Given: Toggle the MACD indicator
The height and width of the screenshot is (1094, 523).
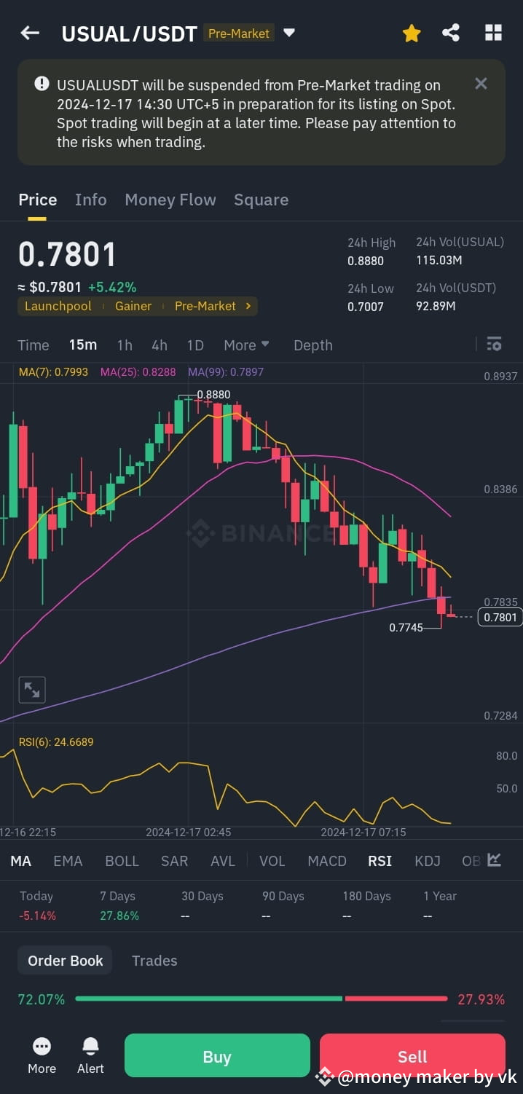Looking at the screenshot, I should click(327, 861).
